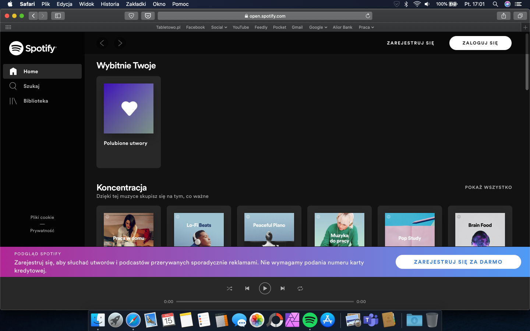The height and width of the screenshot is (331, 530).
Task: Click POKAŻ WSZYSTKO for Koncentracja
Action: tap(488, 187)
